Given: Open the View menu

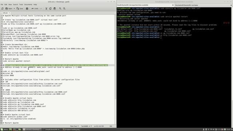Looking at the screenshot, I should point(10,4).
